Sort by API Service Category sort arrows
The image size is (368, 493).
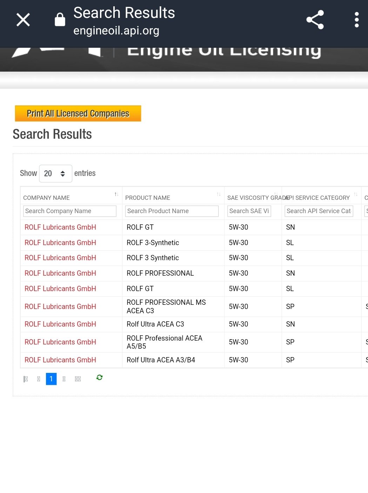pos(356,194)
